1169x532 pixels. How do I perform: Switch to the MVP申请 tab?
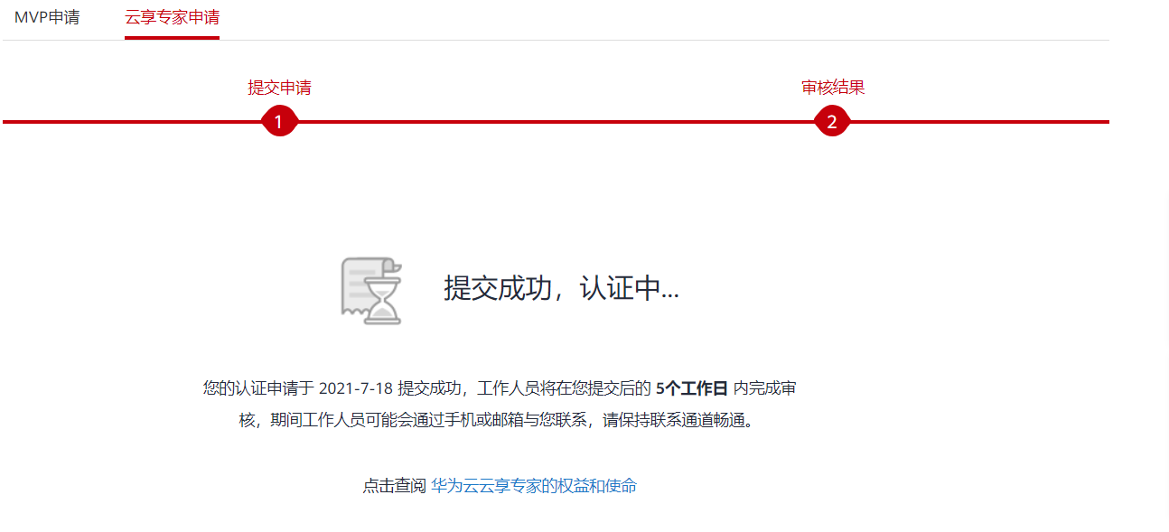point(47,17)
